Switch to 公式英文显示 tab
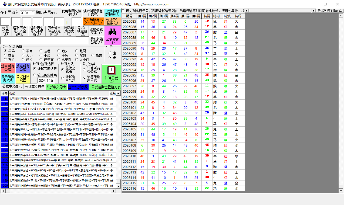 [x=35, y=87]
